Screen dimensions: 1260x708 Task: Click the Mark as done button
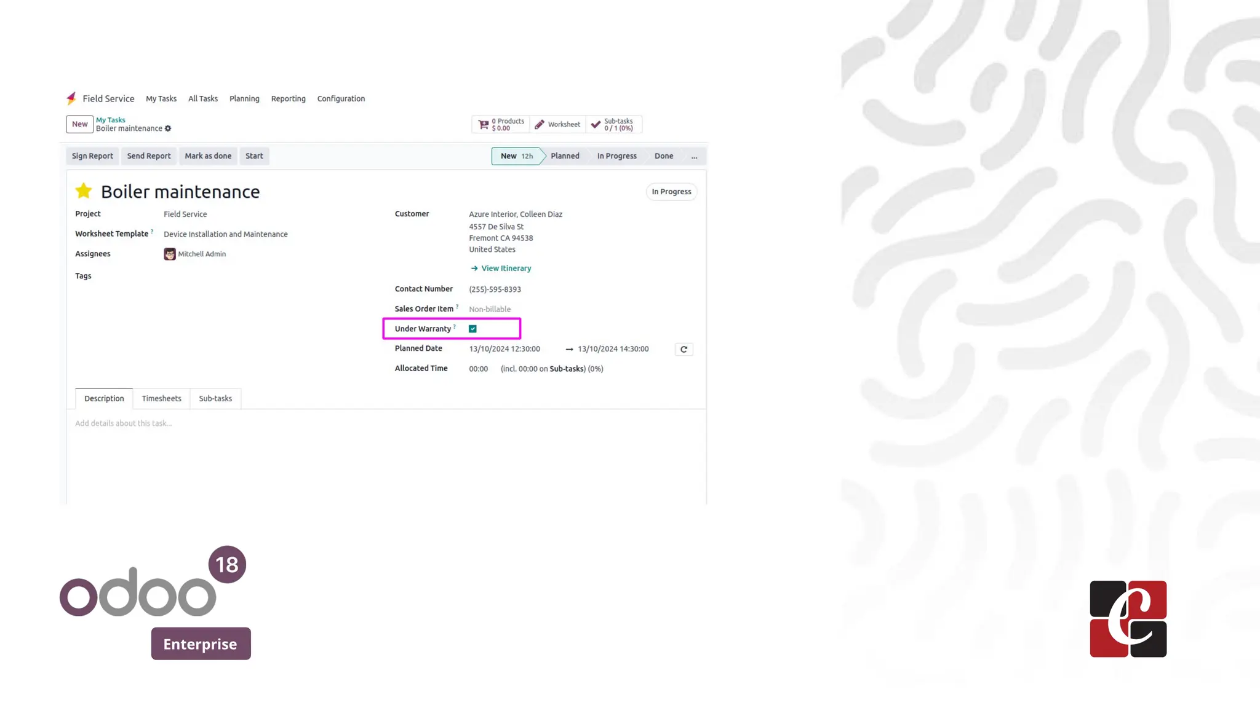tap(208, 156)
